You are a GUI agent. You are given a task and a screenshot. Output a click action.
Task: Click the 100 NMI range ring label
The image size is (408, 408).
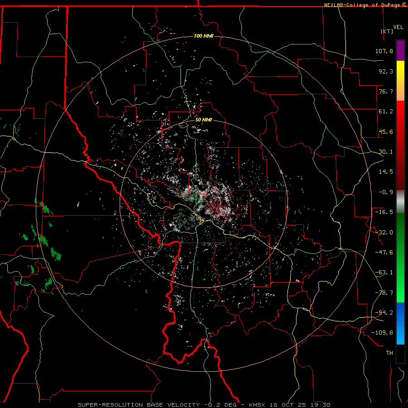(x=204, y=36)
